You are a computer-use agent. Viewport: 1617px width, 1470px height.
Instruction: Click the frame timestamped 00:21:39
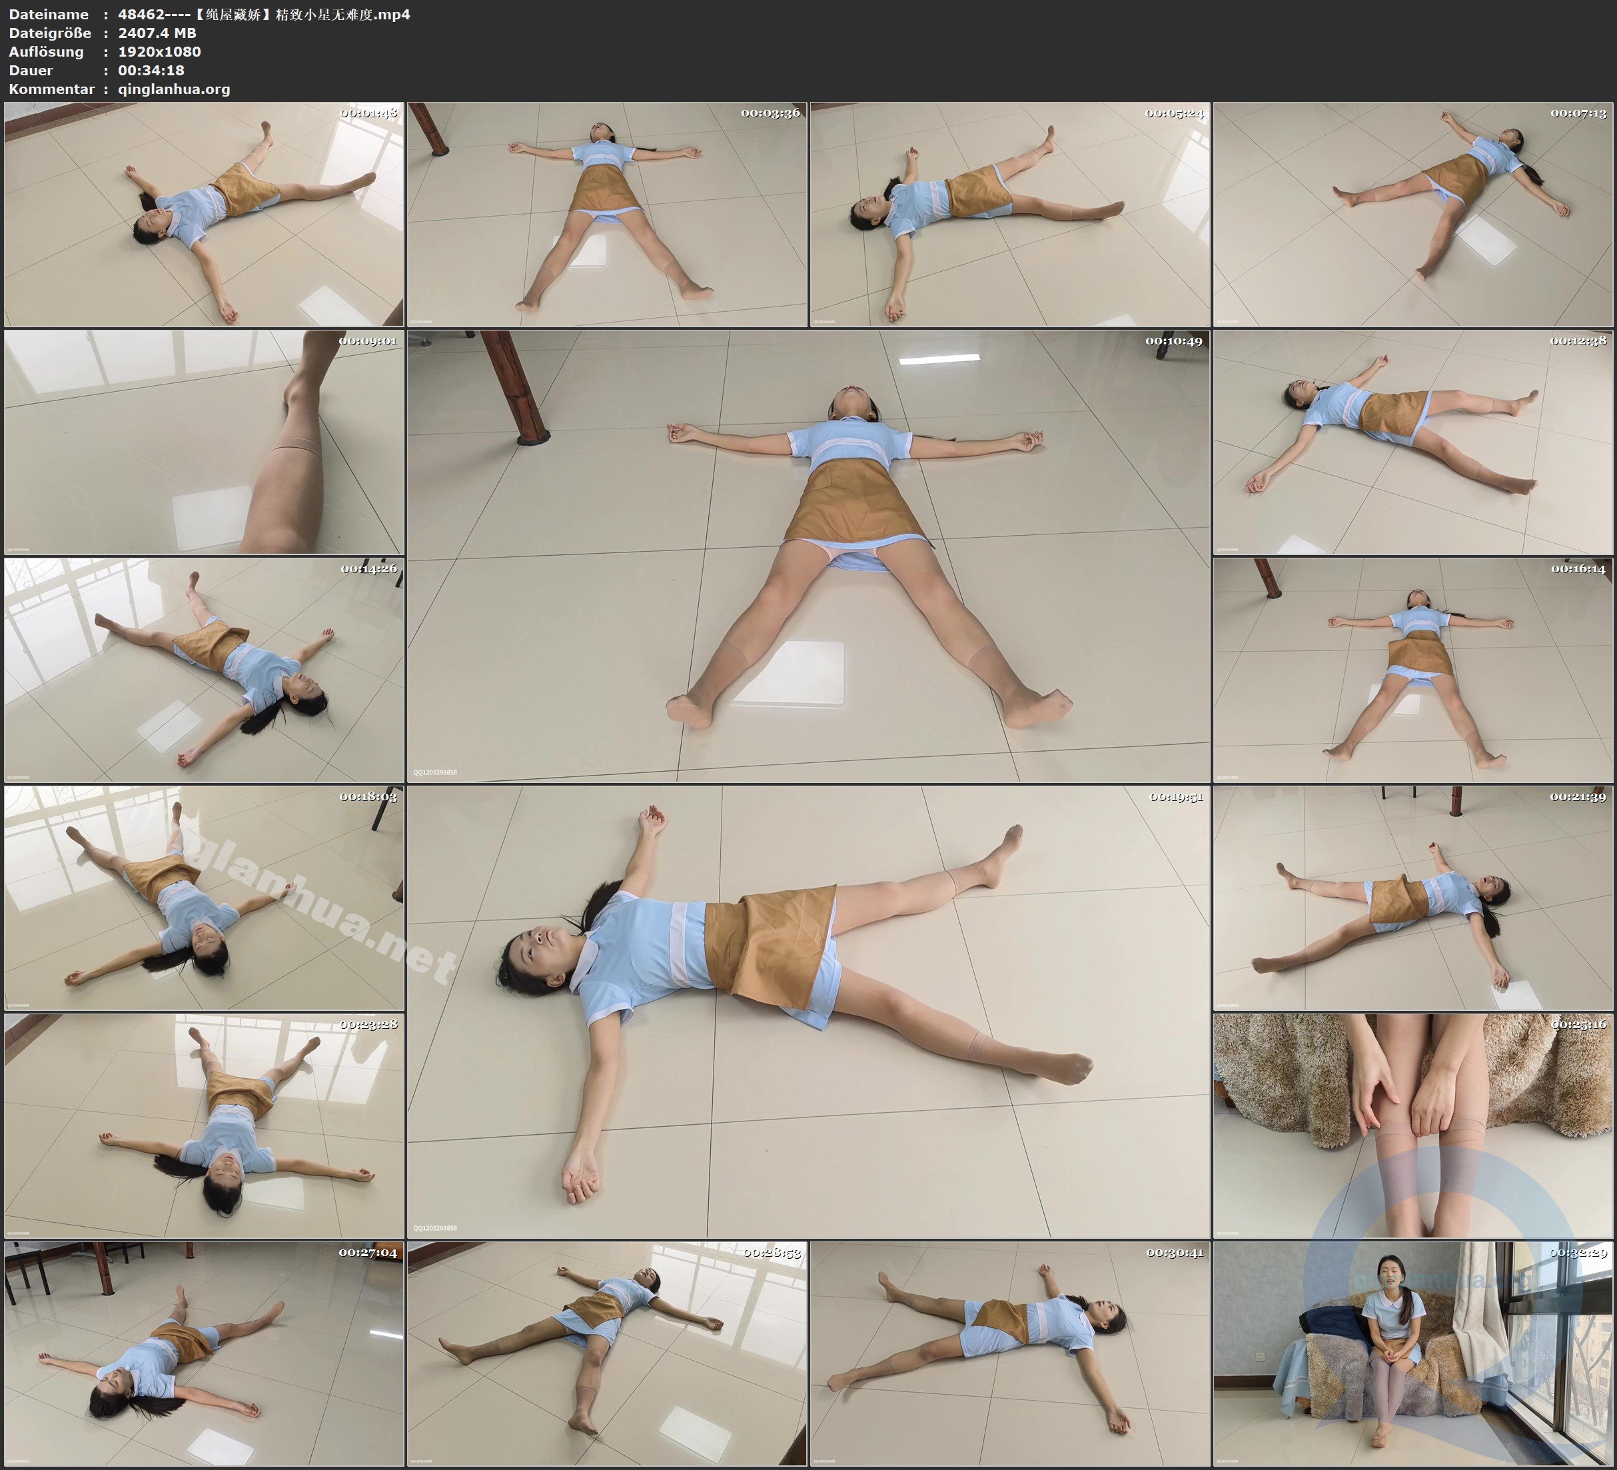[x=1412, y=898]
